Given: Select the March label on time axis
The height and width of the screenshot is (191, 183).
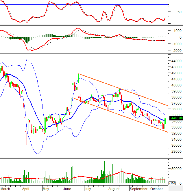Looking at the screenshot, I should pyautogui.click(x=6, y=189).
